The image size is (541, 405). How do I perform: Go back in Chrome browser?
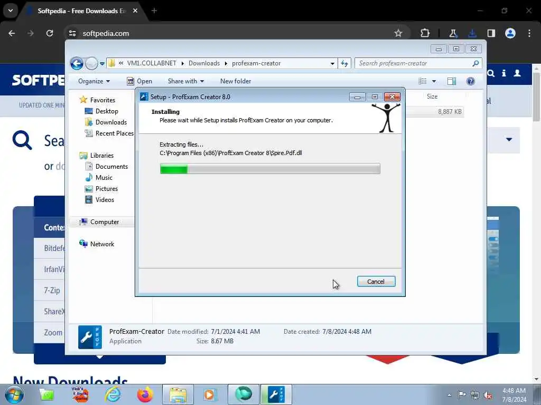(x=12, y=33)
